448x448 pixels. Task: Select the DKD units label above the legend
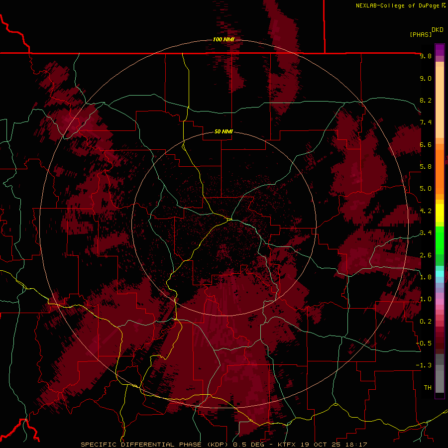[x=438, y=30]
